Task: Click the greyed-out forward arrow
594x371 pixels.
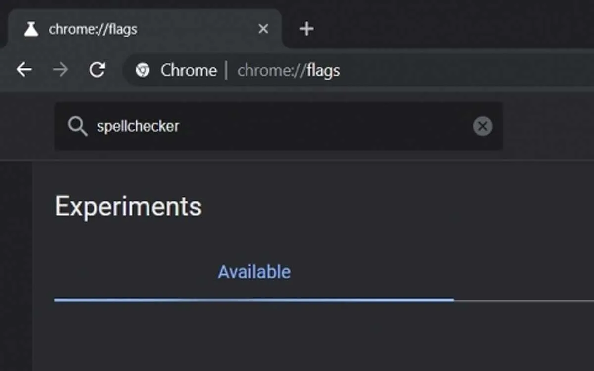Action: point(60,70)
